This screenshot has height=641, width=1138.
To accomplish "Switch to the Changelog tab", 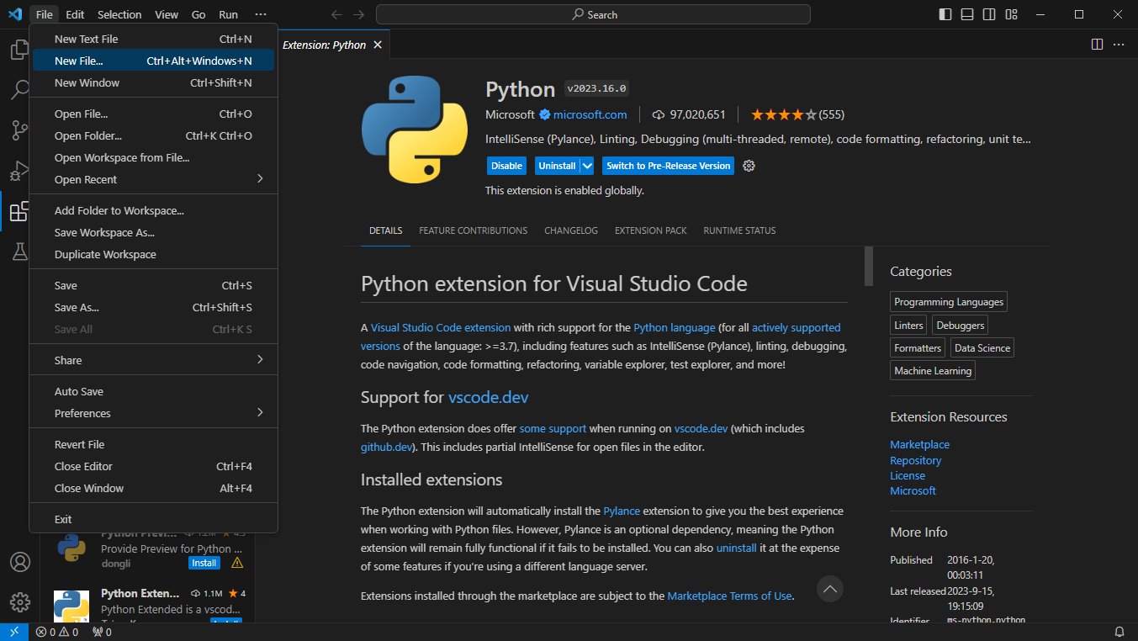I will pyautogui.click(x=571, y=230).
